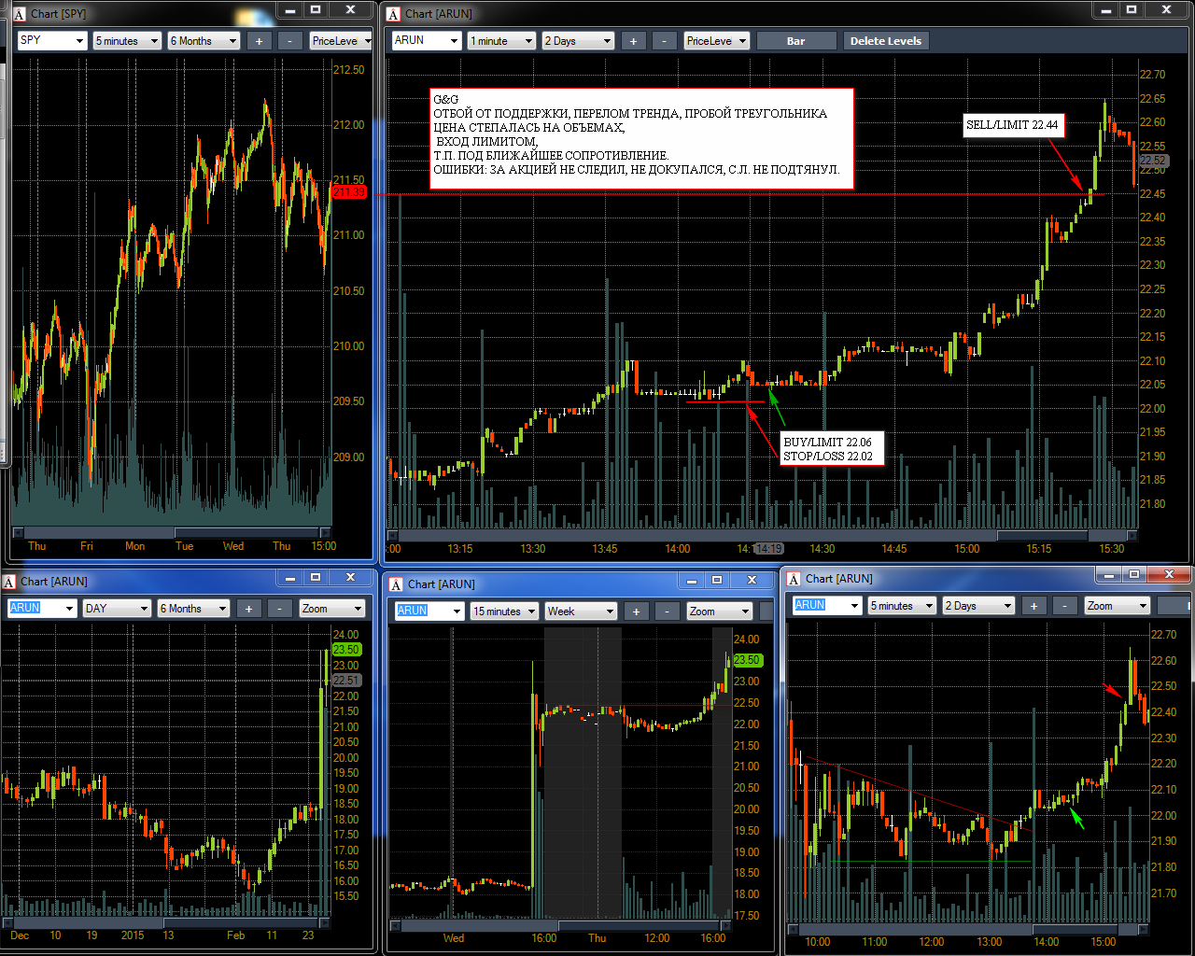Viewport: 1195px width, 956px height.
Task: Click the BUY/LIMIT 22.06 annotation label
Action: pos(831,448)
